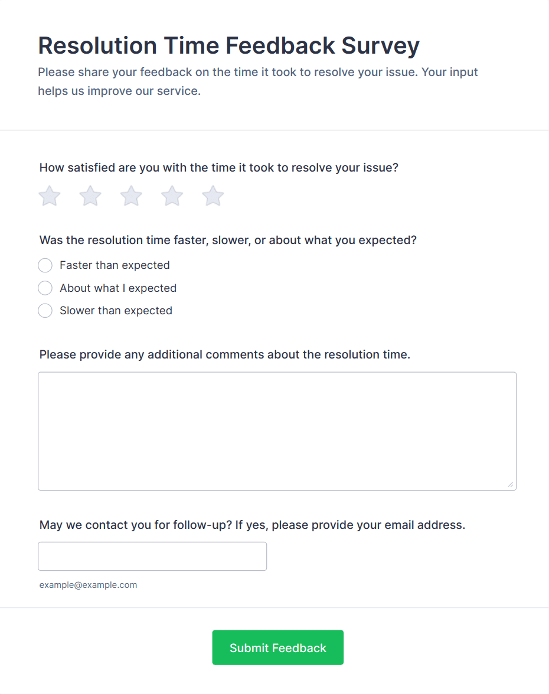Click the 'May we contact you' question label
Viewport: 549px width, 694px height.
252,525
